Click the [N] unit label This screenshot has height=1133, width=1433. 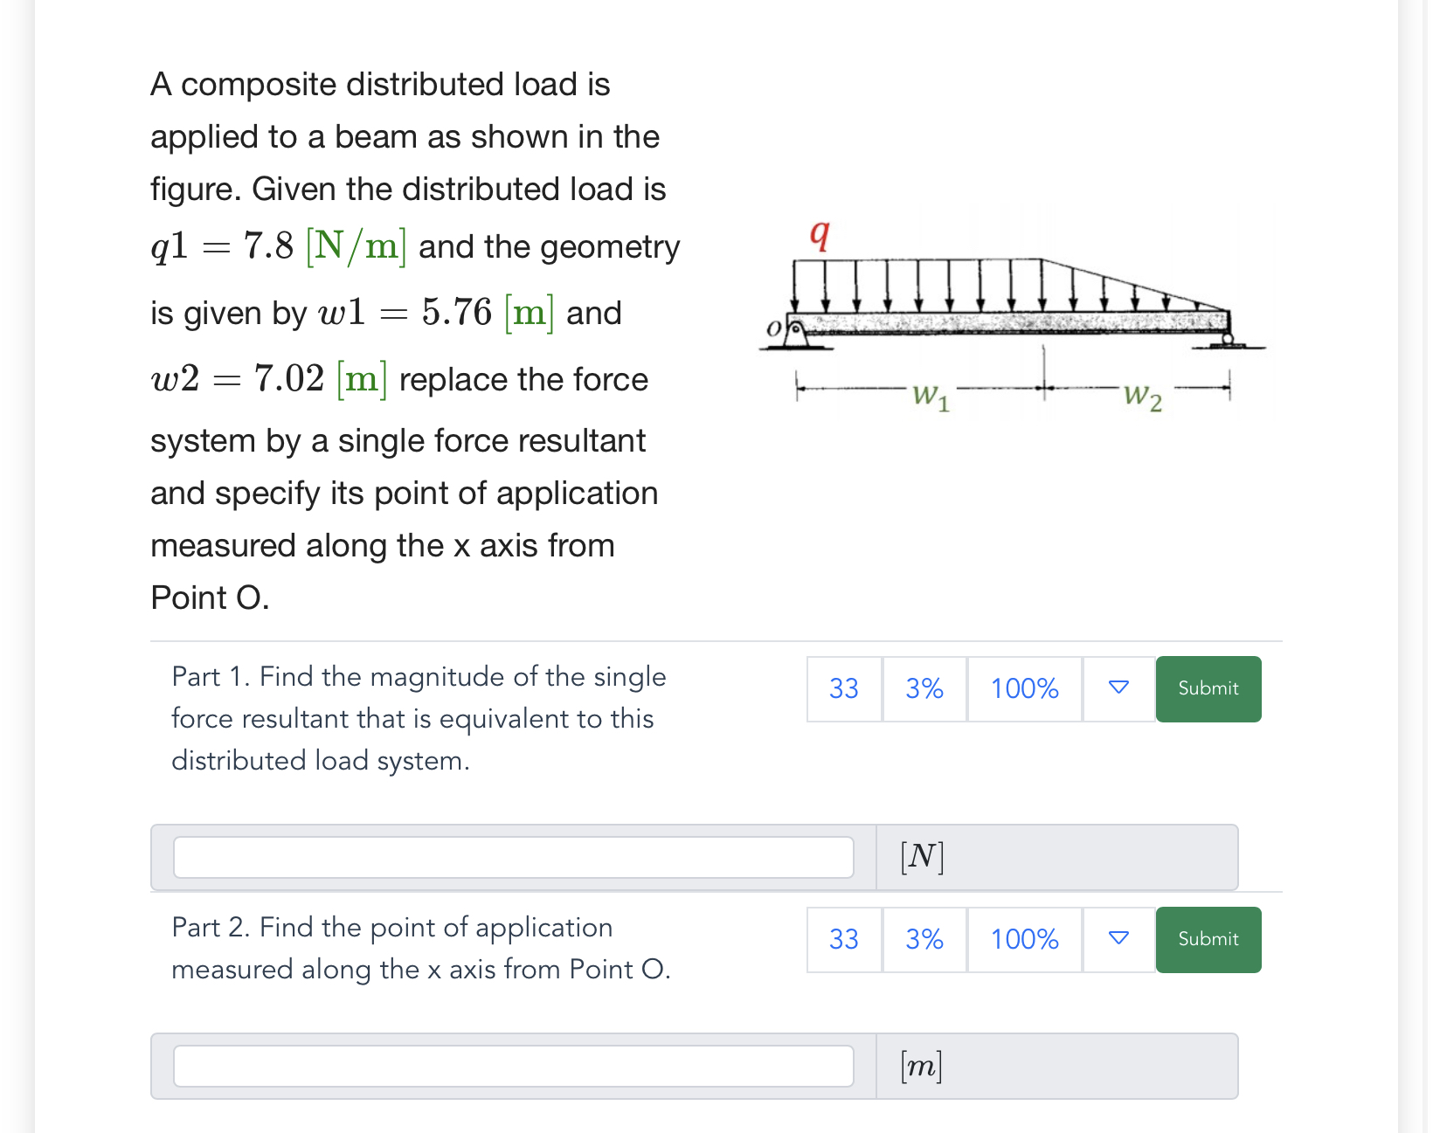pyautogui.click(x=922, y=857)
